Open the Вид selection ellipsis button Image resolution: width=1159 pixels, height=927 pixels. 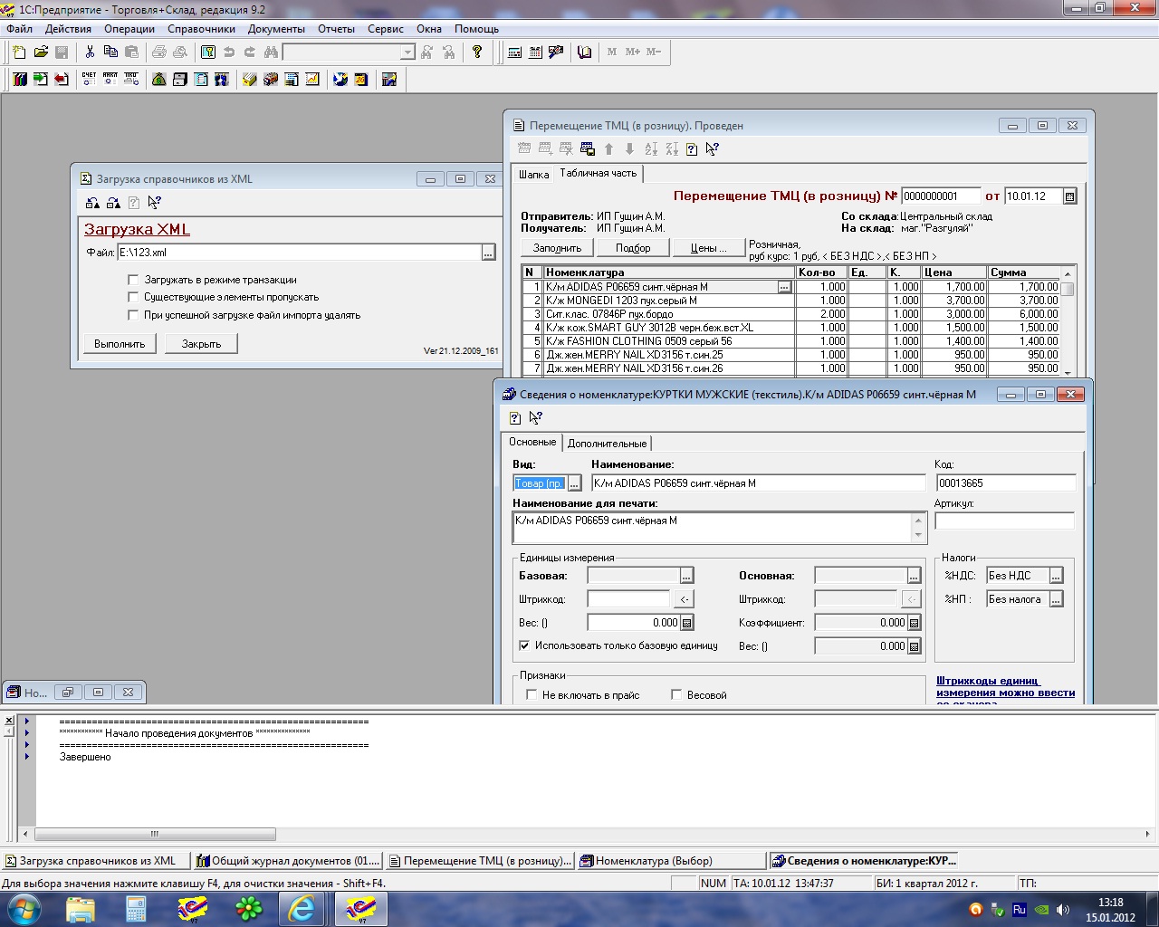tap(574, 483)
